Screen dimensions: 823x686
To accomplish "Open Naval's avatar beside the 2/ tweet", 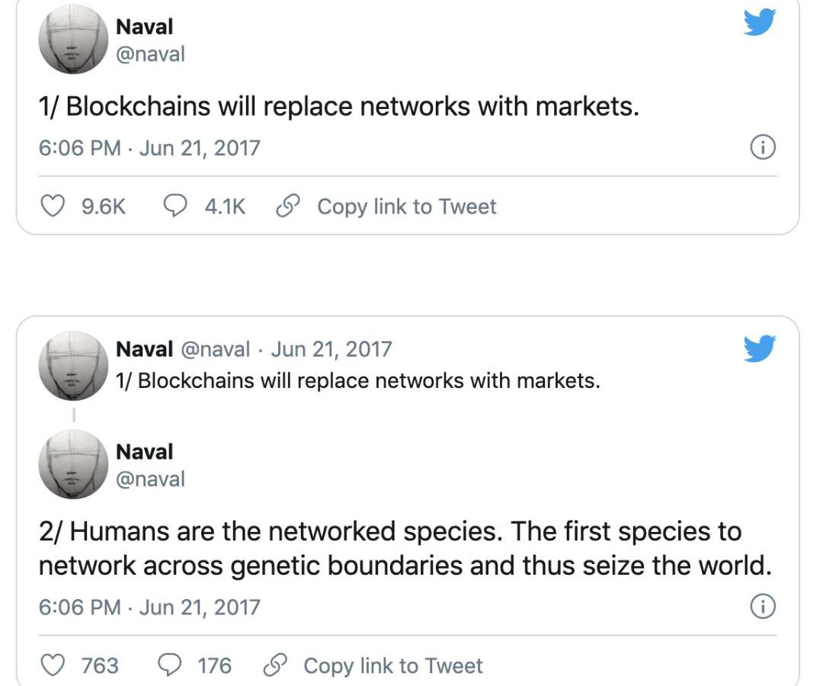I will pyautogui.click(x=74, y=464).
